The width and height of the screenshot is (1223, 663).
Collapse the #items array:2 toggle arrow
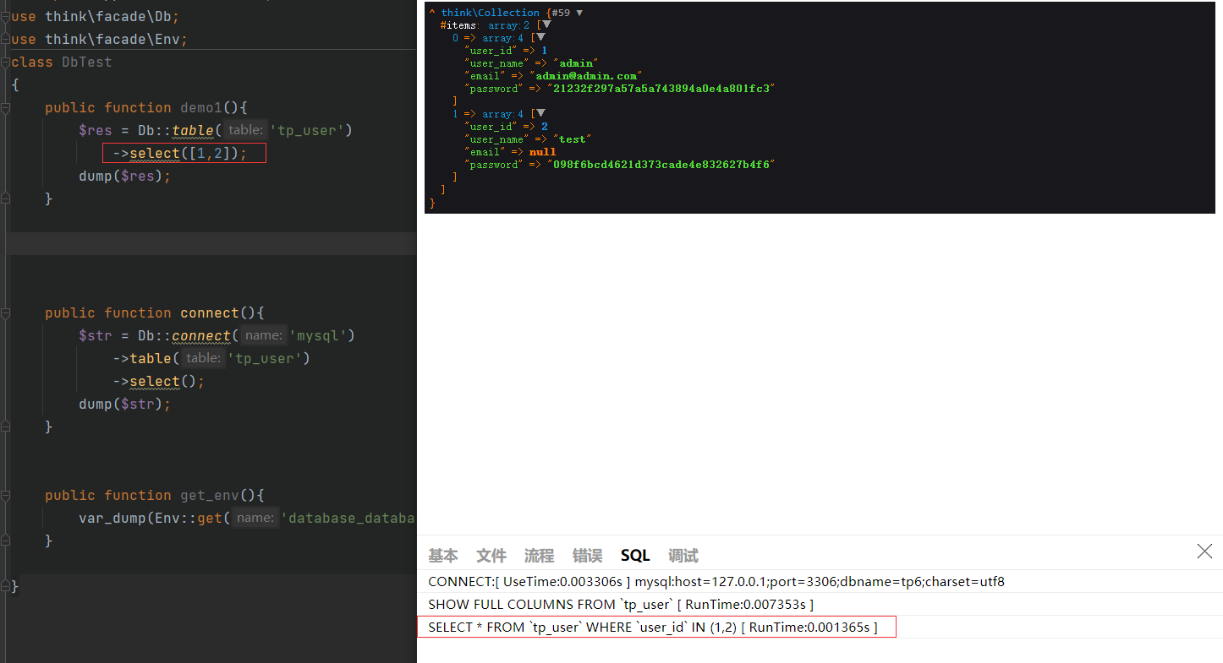[546, 25]
